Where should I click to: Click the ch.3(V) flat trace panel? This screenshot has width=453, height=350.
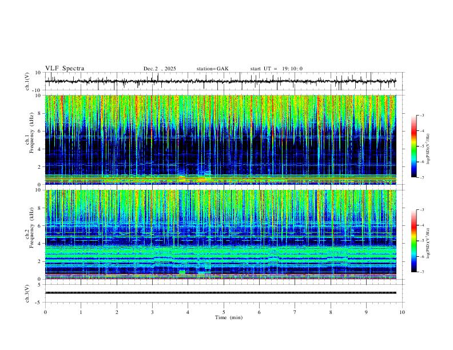[x=224, y=293]
